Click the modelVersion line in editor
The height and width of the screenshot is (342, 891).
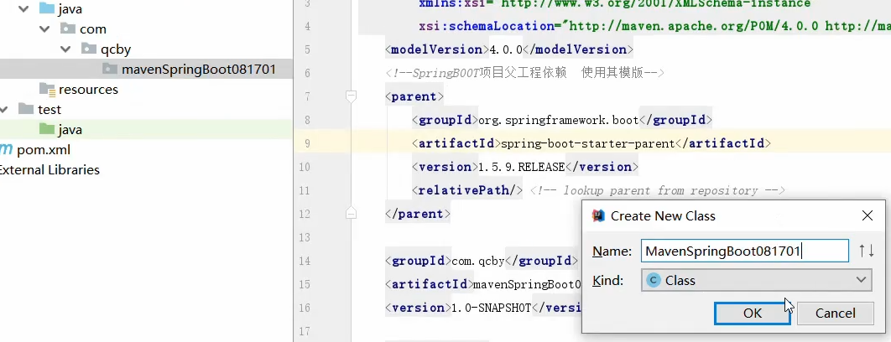click(x=509, y=49)
